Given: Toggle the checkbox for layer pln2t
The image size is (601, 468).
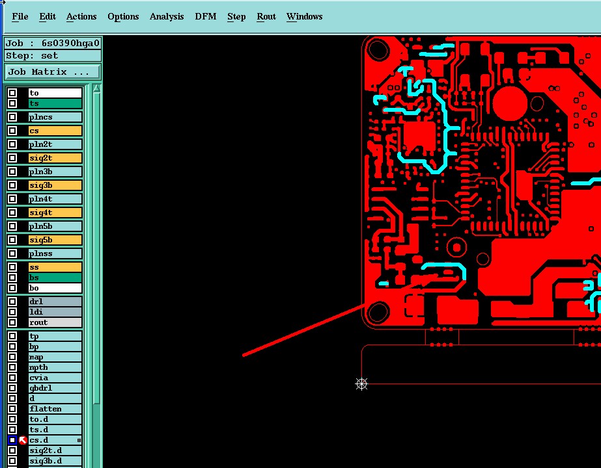Looking at the screenshot, I should [x=12, y=144].
